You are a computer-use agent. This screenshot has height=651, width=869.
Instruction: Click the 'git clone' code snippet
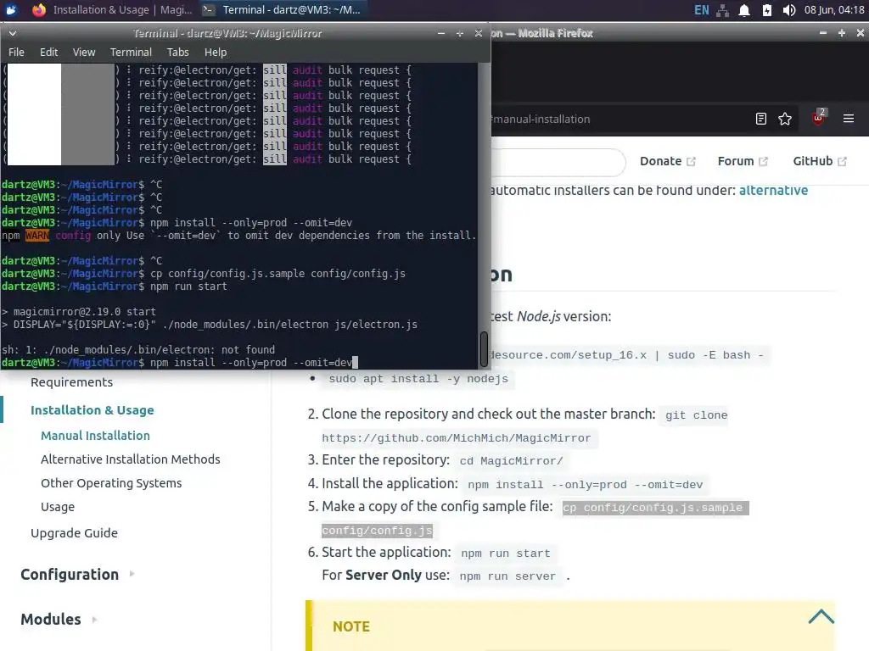point(696,415)
